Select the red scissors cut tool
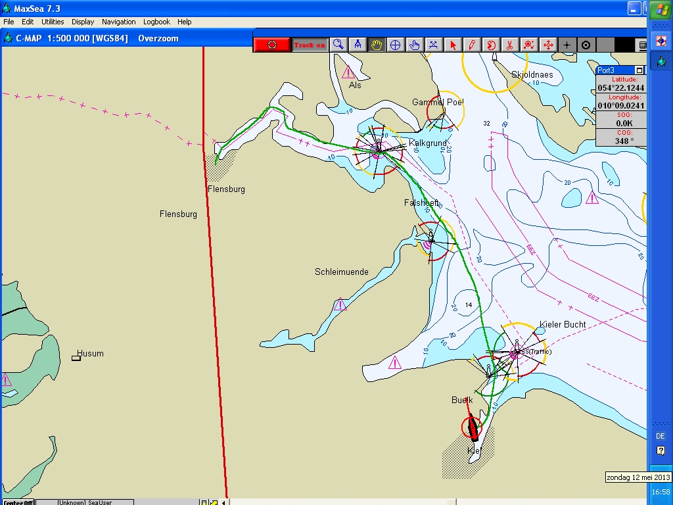673x505 pixels. pos(509,45)
